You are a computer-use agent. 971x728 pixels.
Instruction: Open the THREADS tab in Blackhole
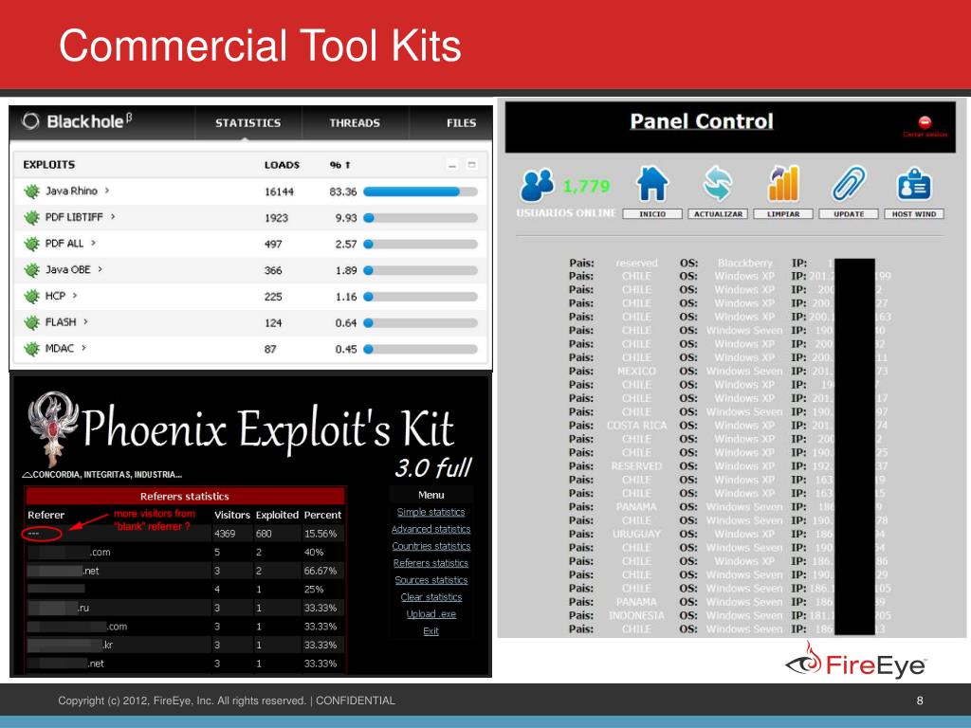355,123
